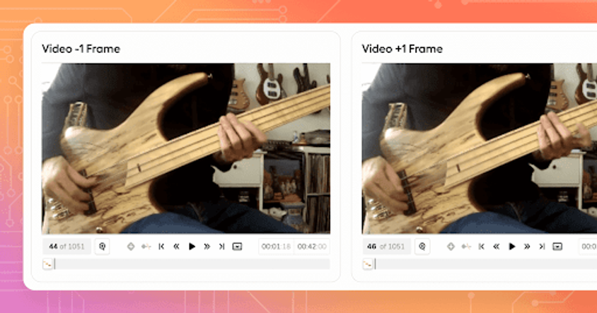597x313 pixels.
Task: Toggle the curve icon beside Video -1 timeline
Action: [x=47, y=264]
